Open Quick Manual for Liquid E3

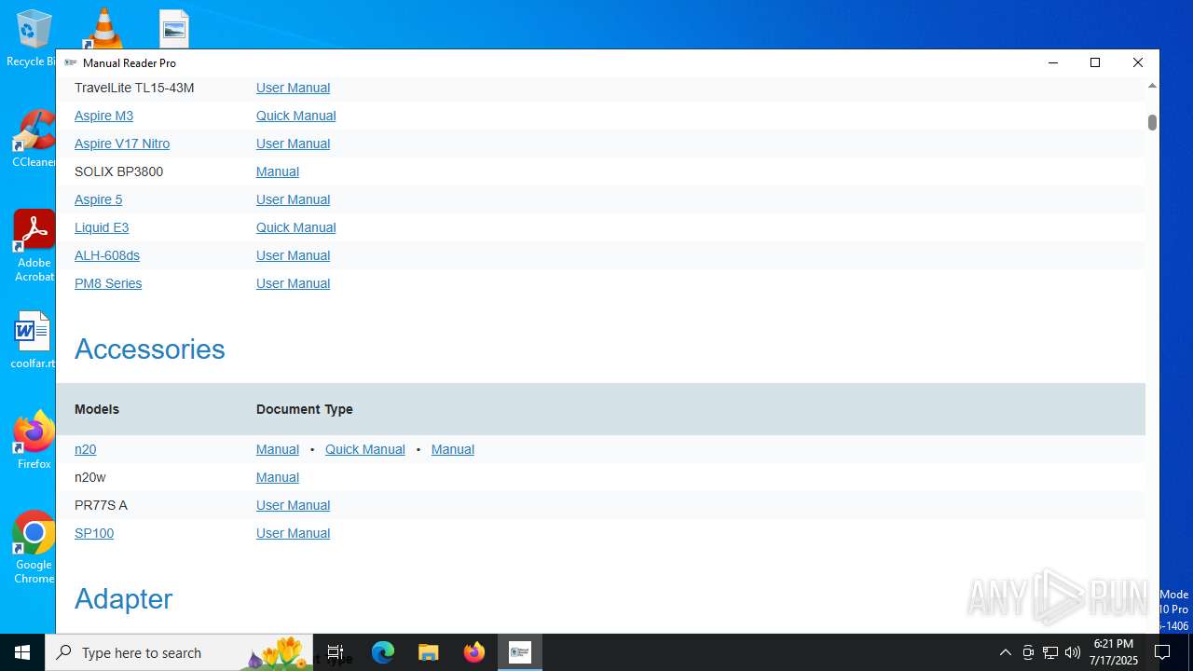(x=295, y=227)
